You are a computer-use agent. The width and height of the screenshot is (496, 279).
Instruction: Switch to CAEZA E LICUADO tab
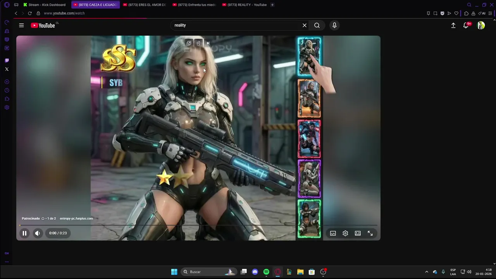pyautogui.click(x=95, y=5)
